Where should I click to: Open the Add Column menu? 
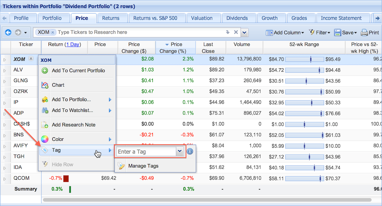[x=285, y=32]
